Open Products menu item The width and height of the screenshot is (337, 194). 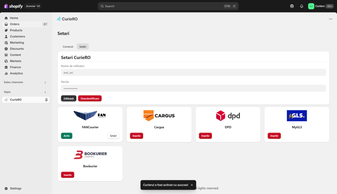pos(16,30)
